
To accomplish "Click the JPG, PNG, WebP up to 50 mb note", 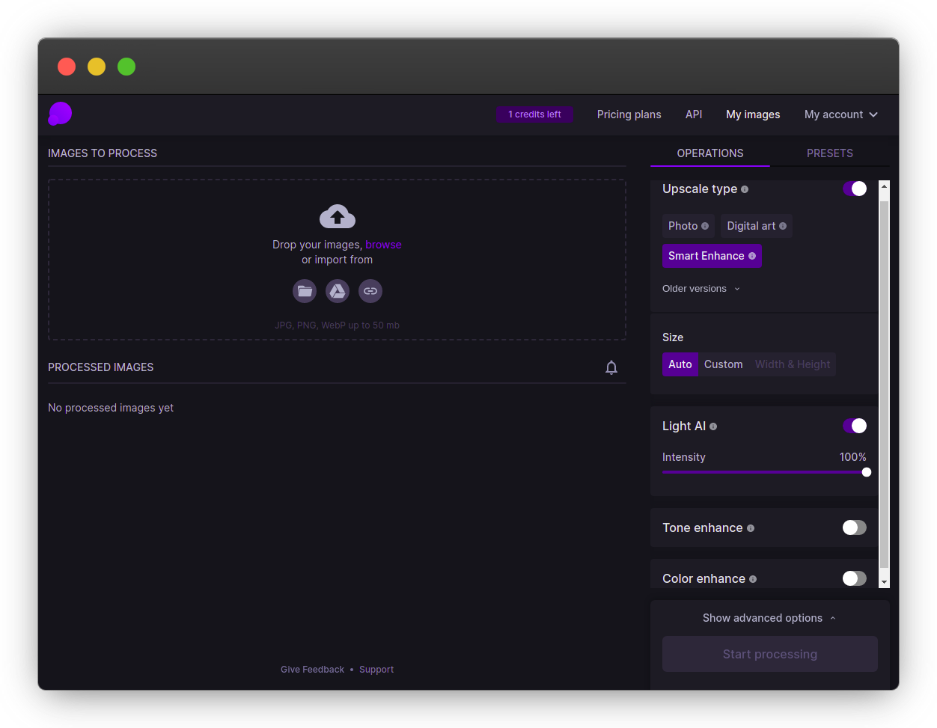I will [x=338, y=325].
